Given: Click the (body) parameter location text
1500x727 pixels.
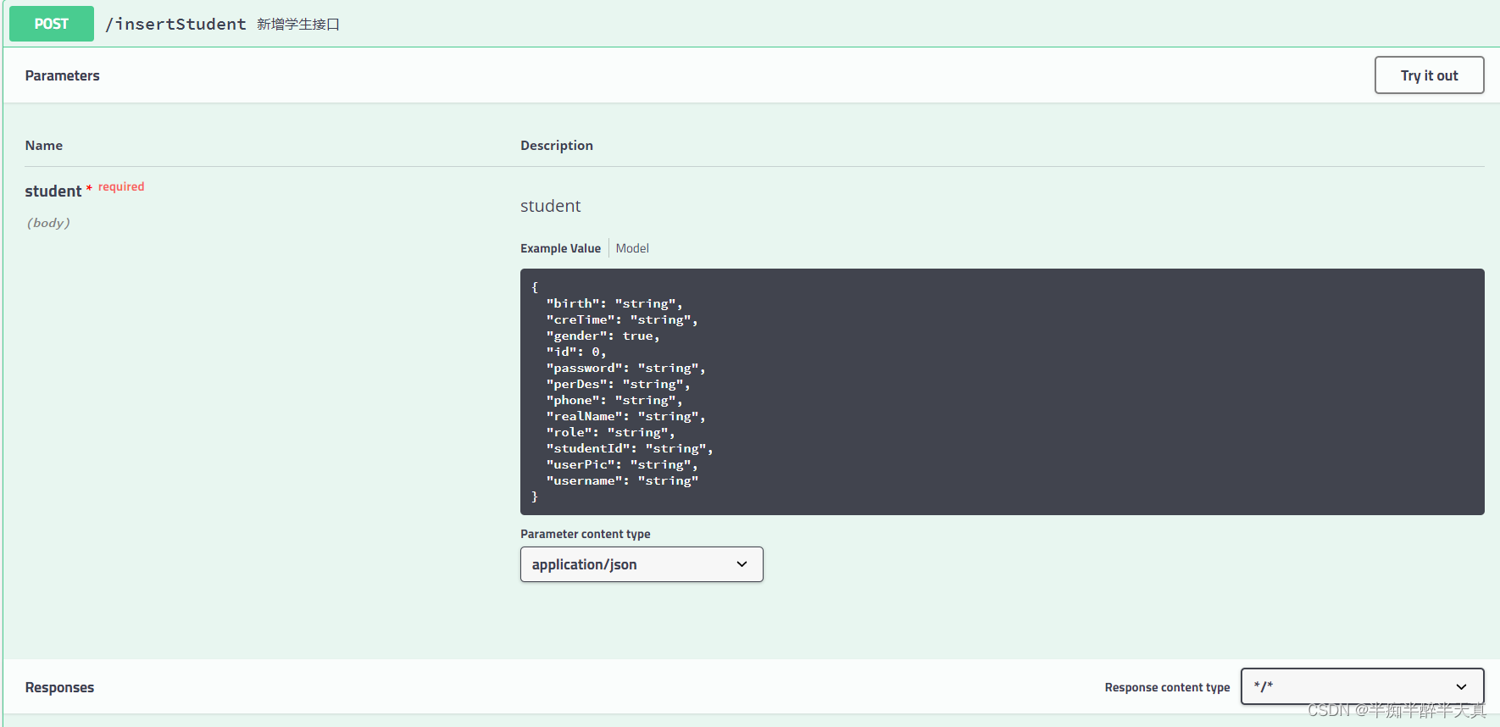Looking at the screenshot, I should 47,223.
